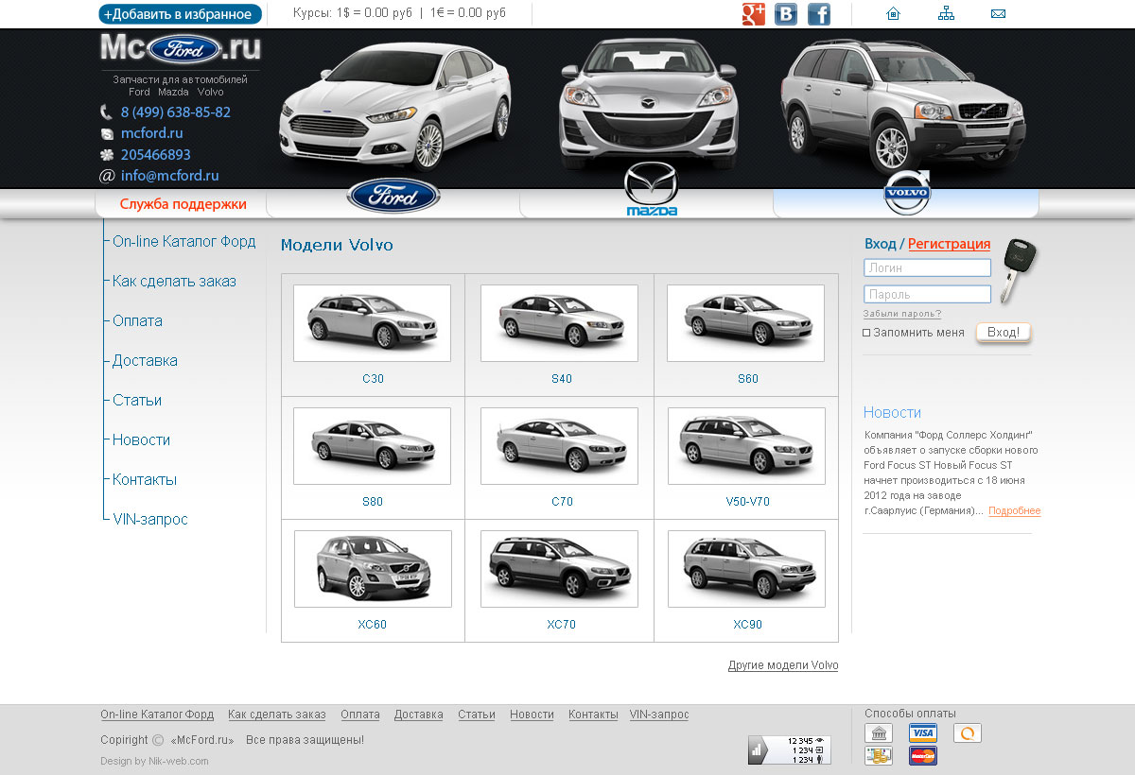Click footer link Контакты

[593, 715]
